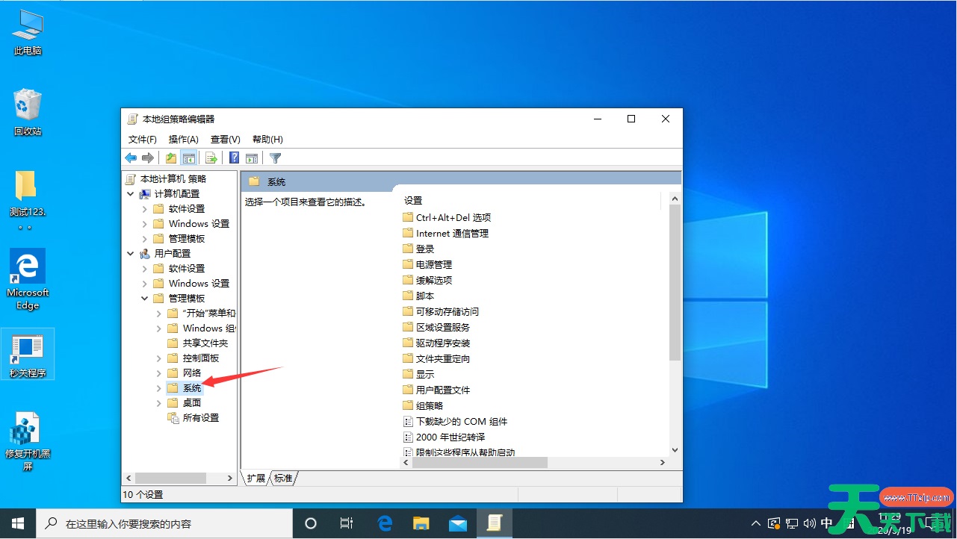Select 所有设置 in the tree
The height and width of the screenshot is (539, 957).
coord(200,418)
